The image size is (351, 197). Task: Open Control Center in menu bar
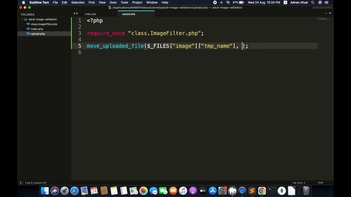326,2
